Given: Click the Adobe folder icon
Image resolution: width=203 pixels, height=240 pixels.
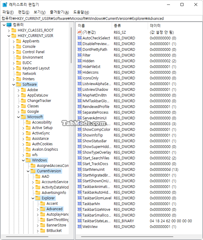Looking at the screenshot, I should [x=23, y=90].
